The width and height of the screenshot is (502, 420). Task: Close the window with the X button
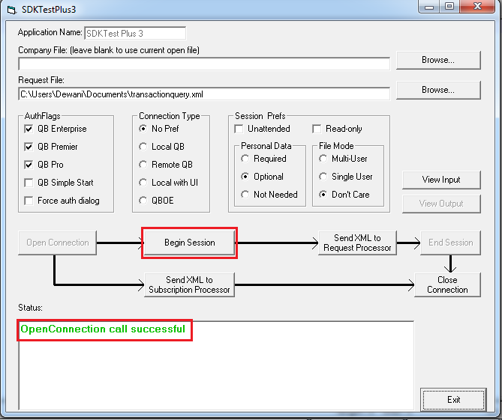(x=477, y=7)
